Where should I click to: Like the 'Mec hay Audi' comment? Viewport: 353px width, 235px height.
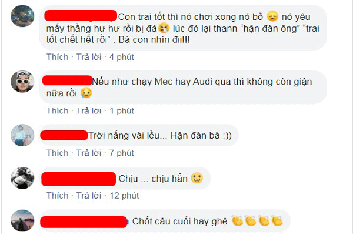pos(58,111)
